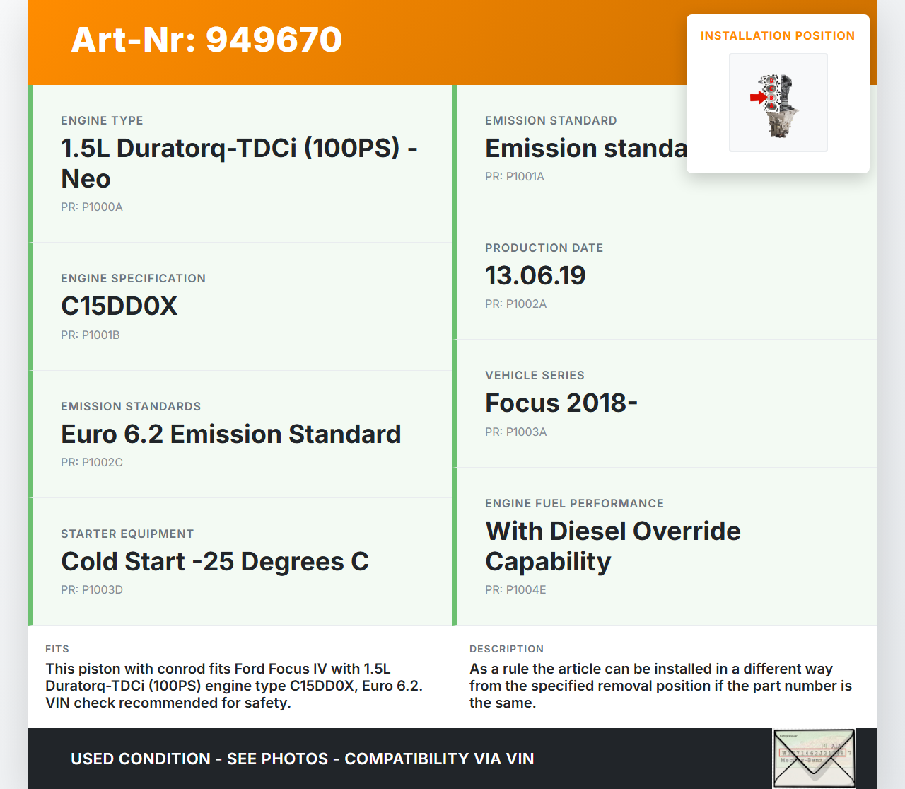The width and height of the screenshot is (905, 789).
Task: Open the installation position engine image
Action: click(778, 103)
